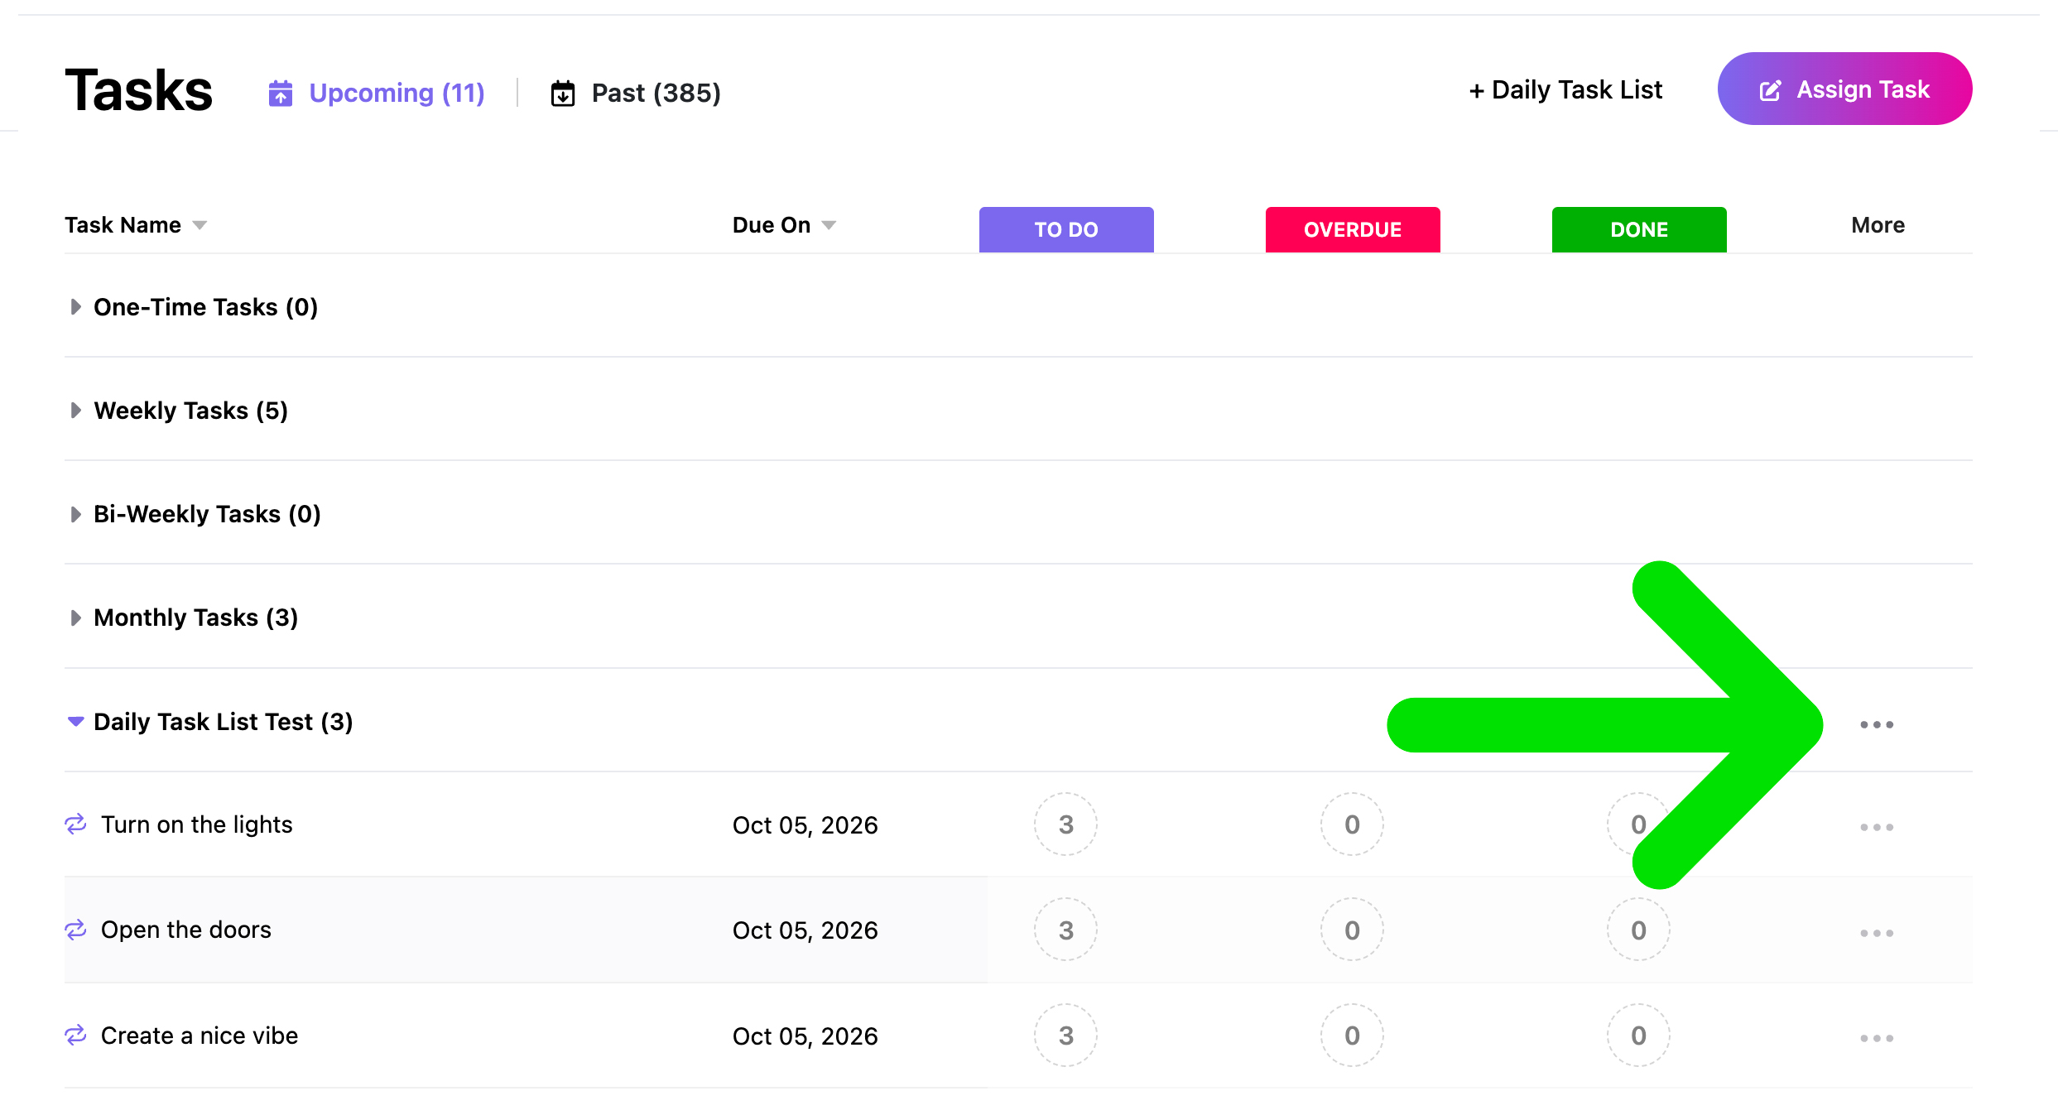
Task: Click the Assign Task button
Action: [1844, 89]
